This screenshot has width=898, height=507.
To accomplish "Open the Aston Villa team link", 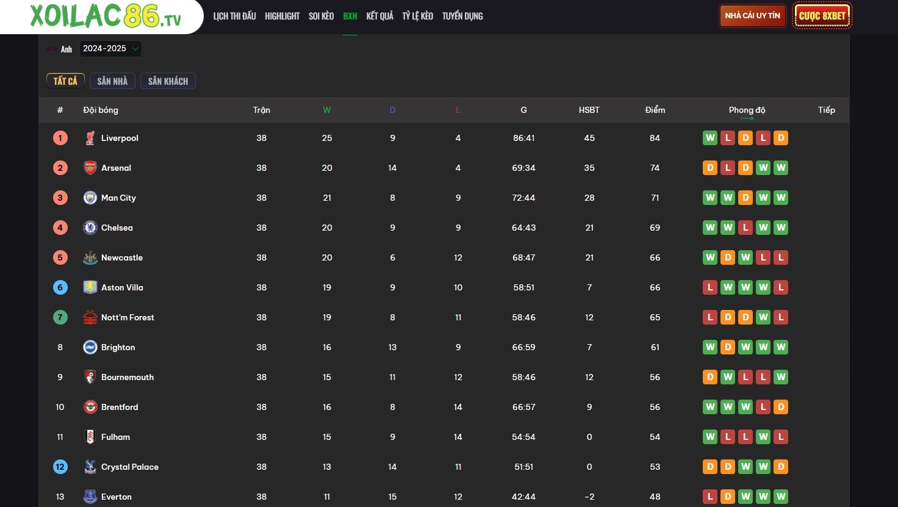I will [122, 287].
